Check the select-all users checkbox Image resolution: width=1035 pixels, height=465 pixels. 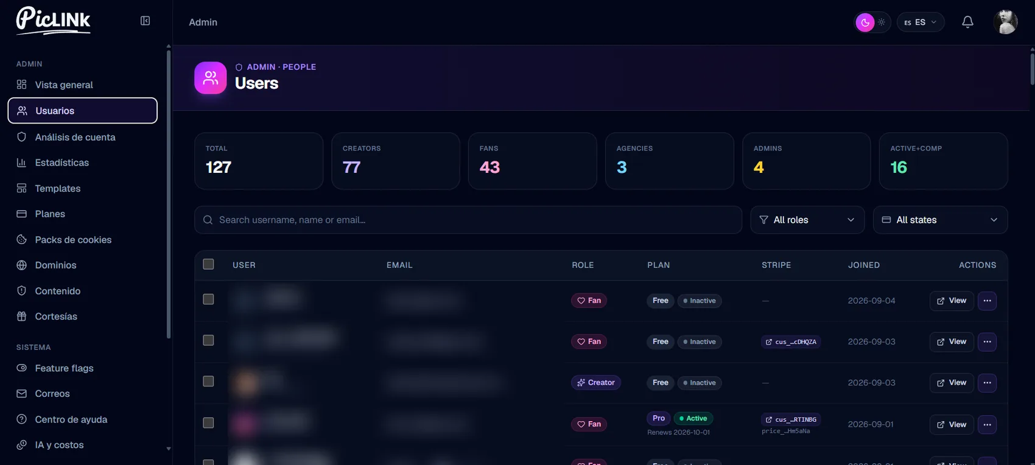[208, 264]
